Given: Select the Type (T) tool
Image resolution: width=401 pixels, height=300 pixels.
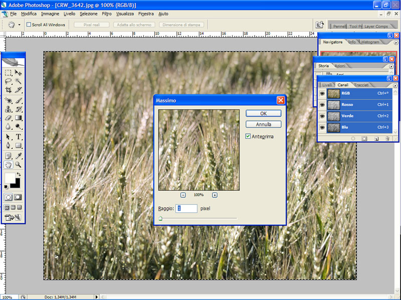Looking at the screenshot, I should pos(19,137).
